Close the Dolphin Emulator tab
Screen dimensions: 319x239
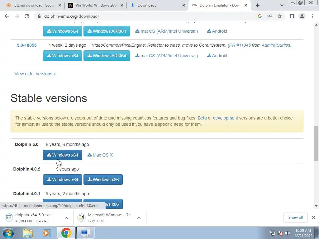click(246, 6)
